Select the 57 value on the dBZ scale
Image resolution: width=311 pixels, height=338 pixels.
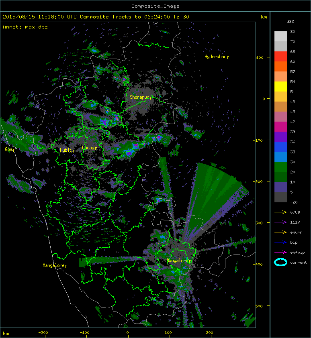pos(293,71)
